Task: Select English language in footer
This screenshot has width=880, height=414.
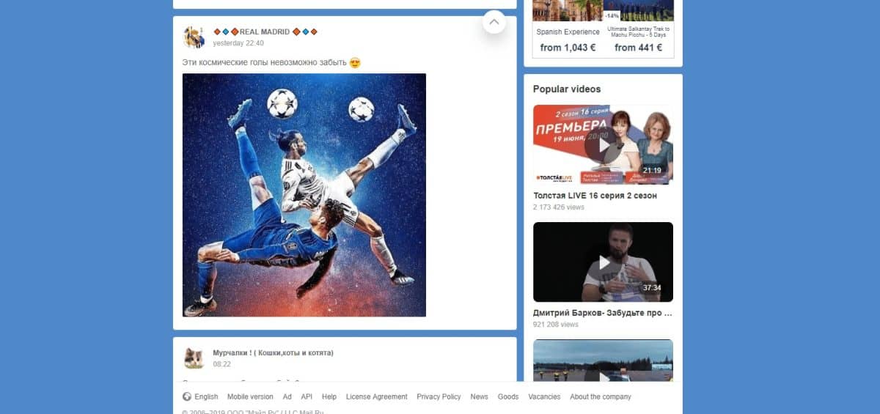Action: [x=206, y=396]
